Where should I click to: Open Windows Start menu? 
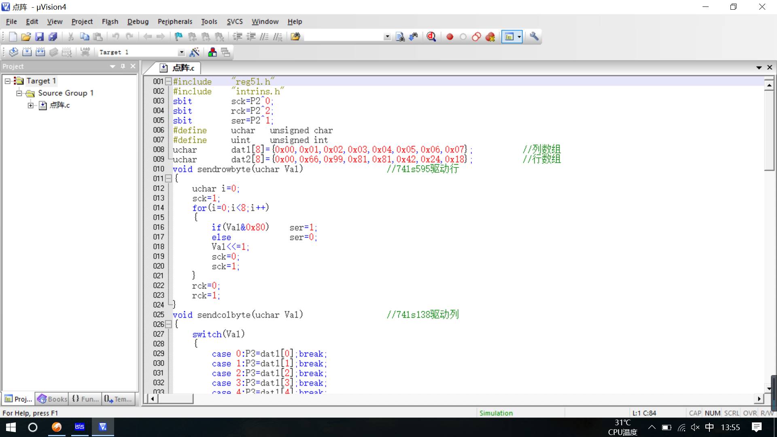point(11,427)
